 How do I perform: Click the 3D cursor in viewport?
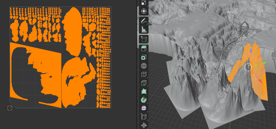pyautogui.click(x=207, y=78)
